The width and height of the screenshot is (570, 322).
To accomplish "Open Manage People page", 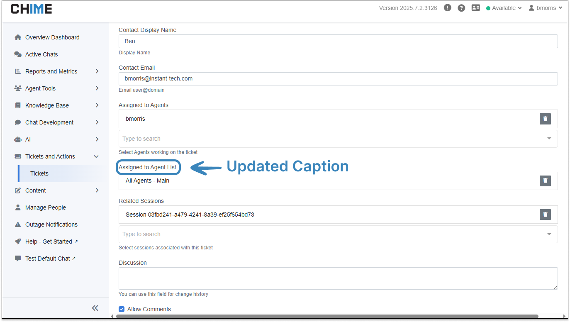I will [46, 207].
